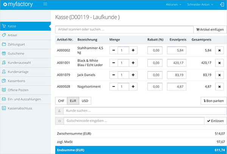
Task: Click the Kunde suchen field
Action: pyautogui.click(x=145, y=111)
